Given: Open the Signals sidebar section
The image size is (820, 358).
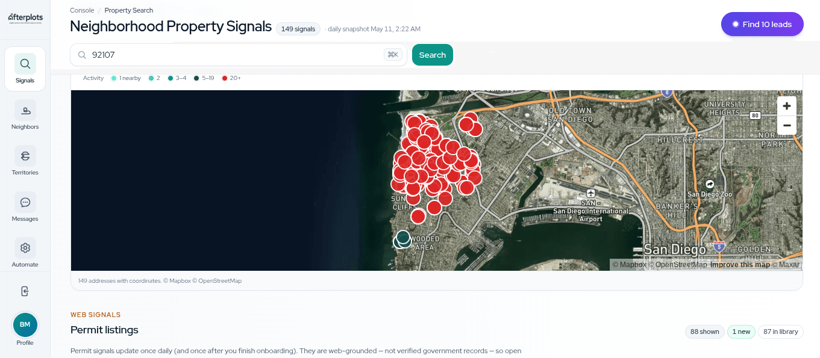Looking at the screenshot, I should [25, 69].
